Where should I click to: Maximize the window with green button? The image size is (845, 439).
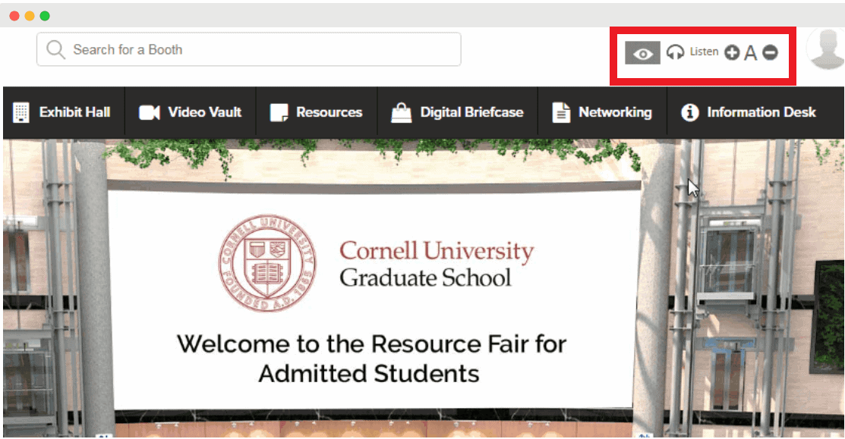45,16
